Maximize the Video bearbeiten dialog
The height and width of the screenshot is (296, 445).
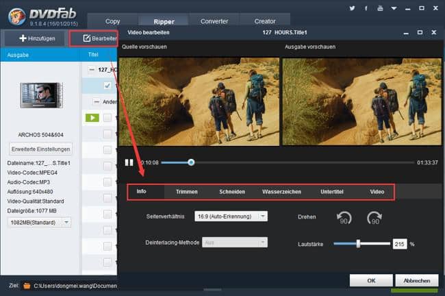pos(420,32)
